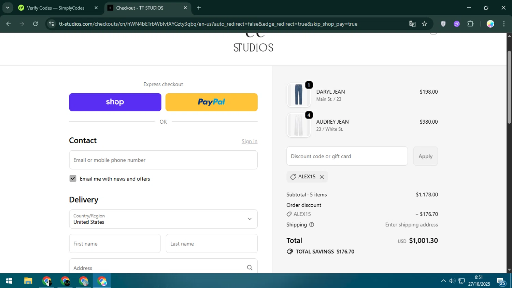Click the total amount $1,001.30
Viewport: 512px width, 288px height.
[x=423, y=241]
